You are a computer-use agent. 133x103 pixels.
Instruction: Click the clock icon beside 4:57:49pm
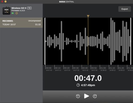pos(78,85)
